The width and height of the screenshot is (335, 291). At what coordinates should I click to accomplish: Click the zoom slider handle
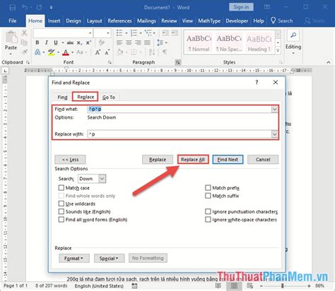pyautogui.click(x=282, y=286)
